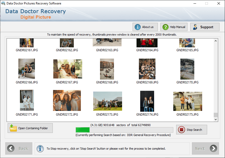The image size is (225, 158).
Task: Select thumbnail image GNDR02165.JPG
Action: pos(187,43)
